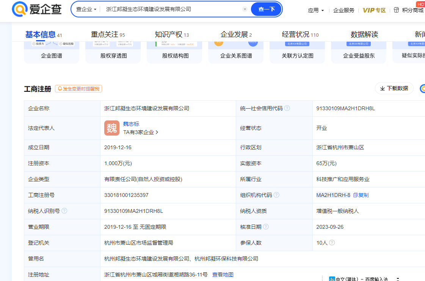Click help icon beside 组织机构代码
425x281 pixels.
(x=276, y=195)
